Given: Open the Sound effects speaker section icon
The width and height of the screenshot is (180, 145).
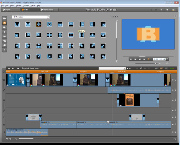Looking at the screenshot, I should (4, 45).
